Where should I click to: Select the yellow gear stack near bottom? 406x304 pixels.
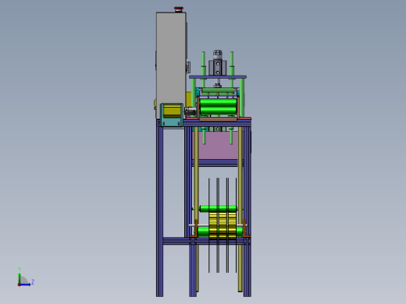coord(223,225)
